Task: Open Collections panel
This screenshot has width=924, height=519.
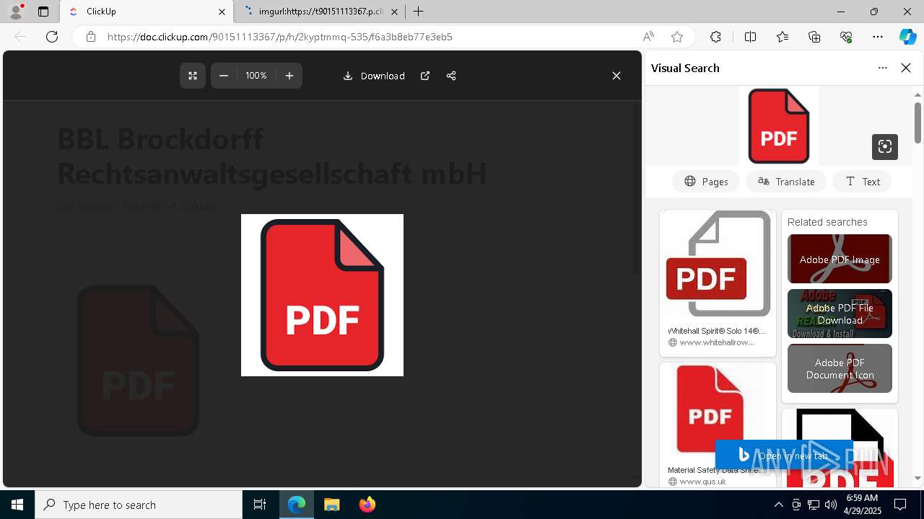Action: [x=814, y=37]
